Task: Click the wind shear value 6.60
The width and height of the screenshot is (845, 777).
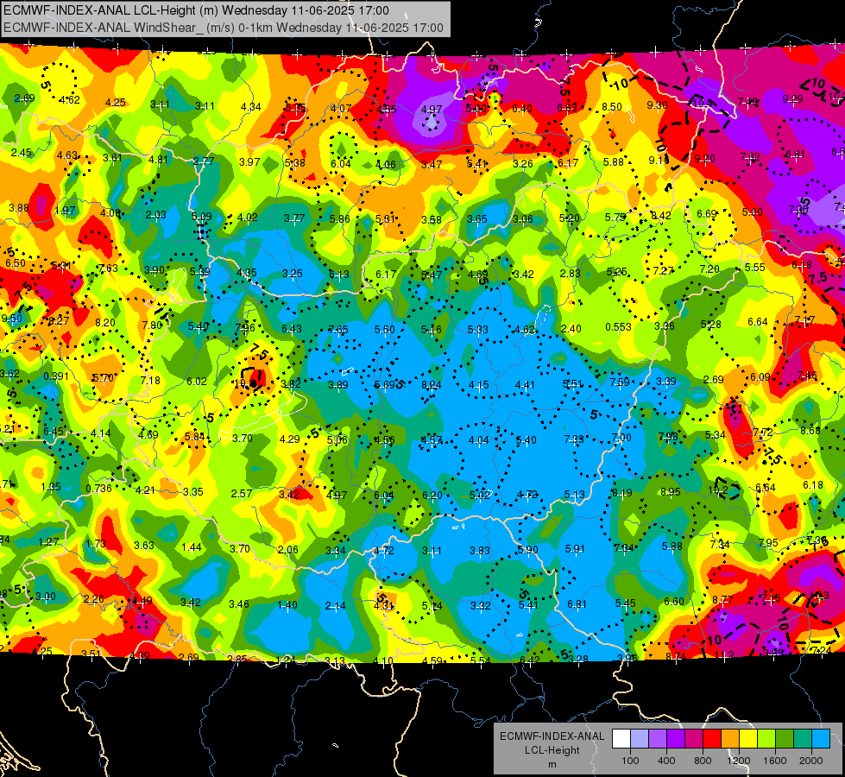Action: [673, 601]
